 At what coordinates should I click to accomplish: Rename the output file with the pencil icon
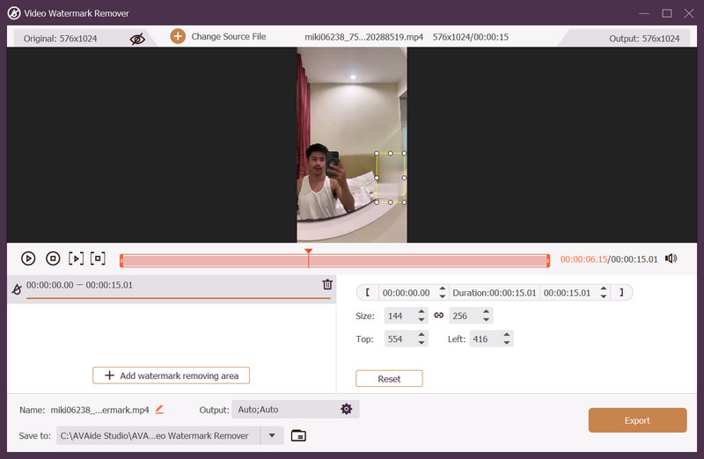coord(159,409)
